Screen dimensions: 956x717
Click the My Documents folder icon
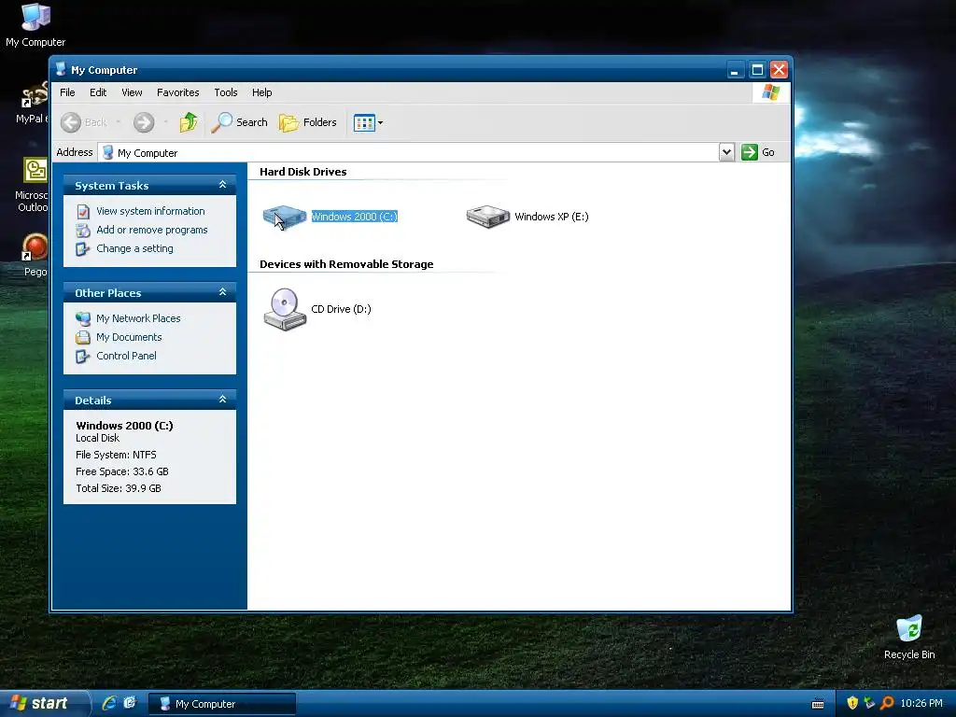[x=83, y=337]
